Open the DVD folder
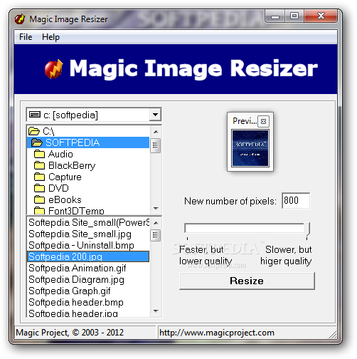Screen dimensions: 357x359 [x=88, y=188]
